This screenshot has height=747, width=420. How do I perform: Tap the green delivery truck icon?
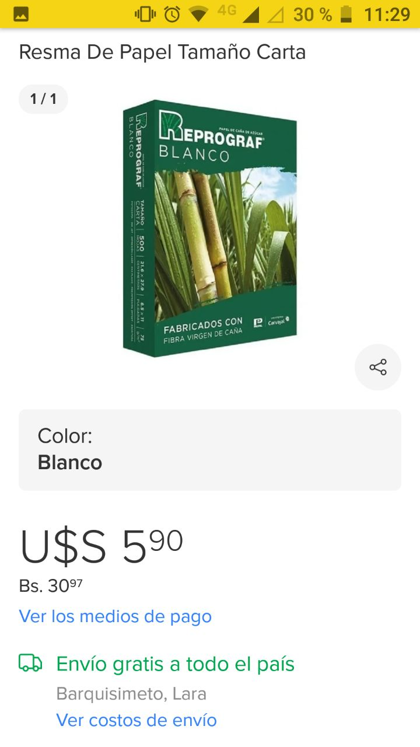click(x=30, y=663)
